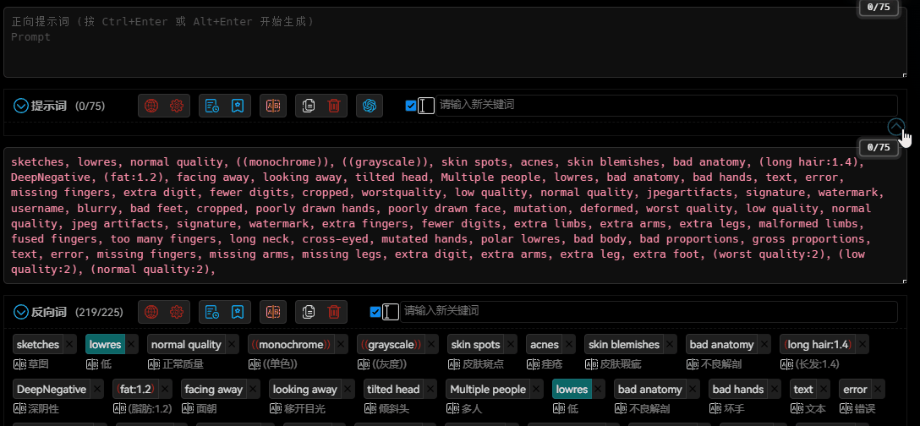Screen dimensions: 920x426
Task: Click the text-cursor icon in 提示词 row
Action: tap(426, 106)
